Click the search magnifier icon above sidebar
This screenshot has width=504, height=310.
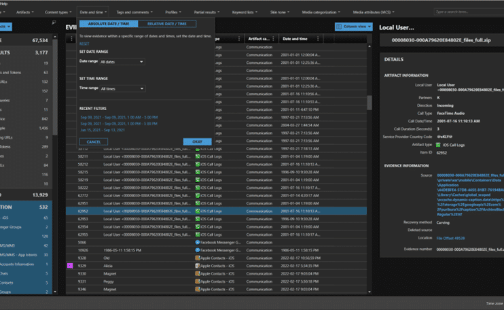click(x=54, y=22)
